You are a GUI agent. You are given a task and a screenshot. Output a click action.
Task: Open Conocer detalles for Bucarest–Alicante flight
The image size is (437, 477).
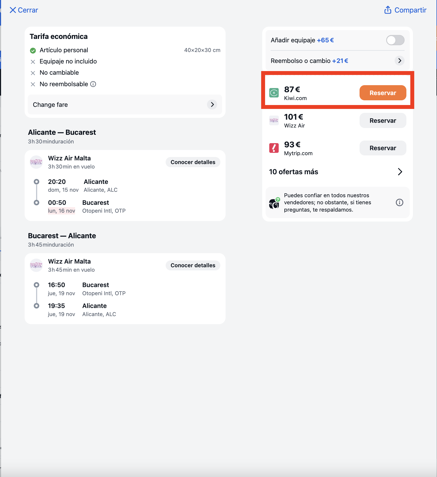(193, 265)
